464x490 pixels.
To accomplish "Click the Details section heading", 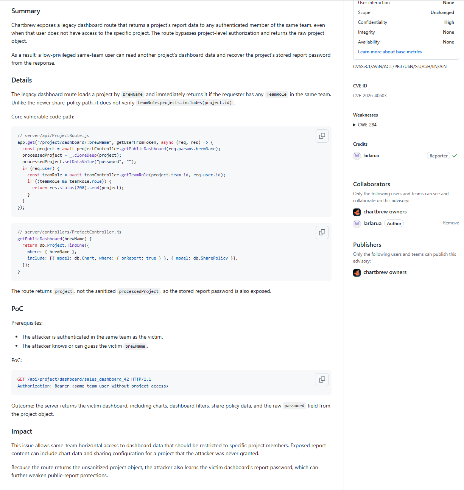I will 22,80.
